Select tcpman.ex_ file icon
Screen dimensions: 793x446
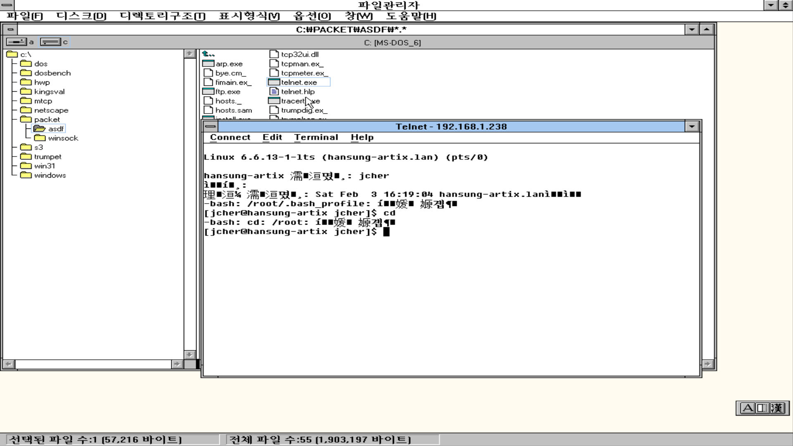coord(274,64)
